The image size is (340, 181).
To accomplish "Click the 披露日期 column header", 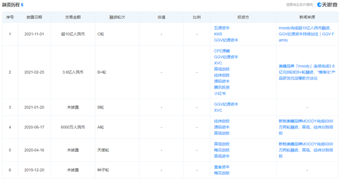I will pos(34,17).
